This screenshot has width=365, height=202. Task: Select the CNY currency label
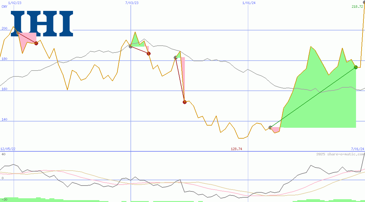4,7
